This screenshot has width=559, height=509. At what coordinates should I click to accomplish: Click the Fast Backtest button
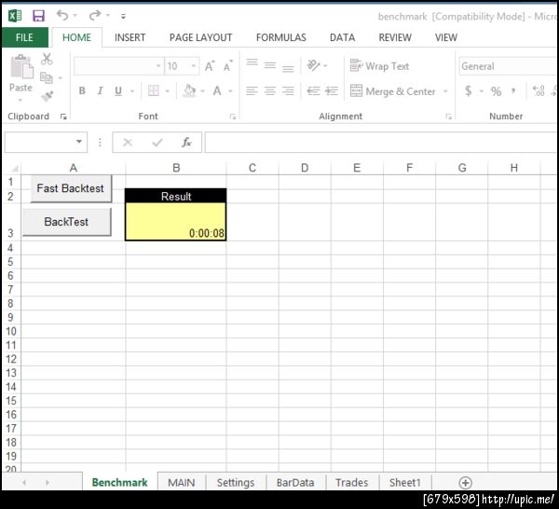71,188
